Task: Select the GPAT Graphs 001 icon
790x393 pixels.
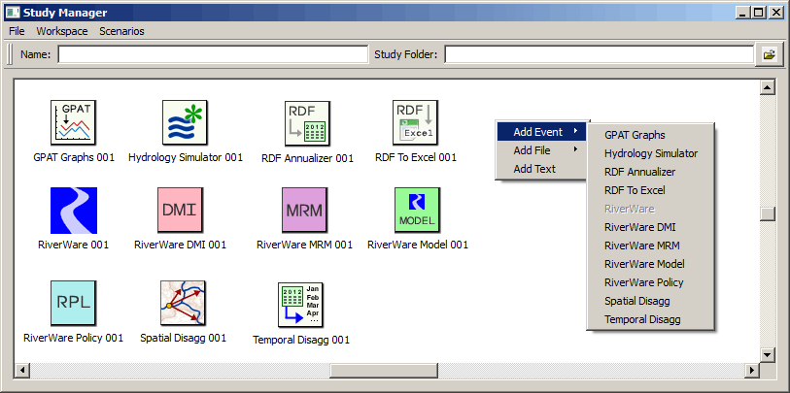Action: click(x=74, y=122)
